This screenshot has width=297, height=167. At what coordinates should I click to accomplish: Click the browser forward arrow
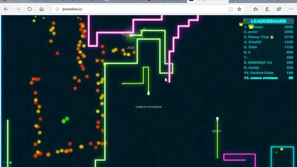(x=18, y=9)
